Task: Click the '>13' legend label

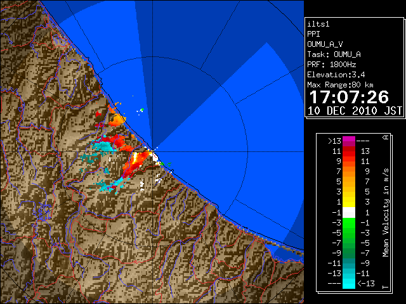Action: 334,141
